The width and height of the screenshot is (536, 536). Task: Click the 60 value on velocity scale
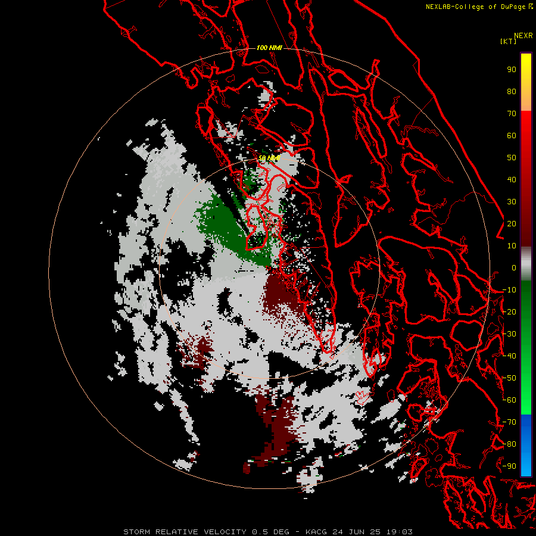pos(512,136)
